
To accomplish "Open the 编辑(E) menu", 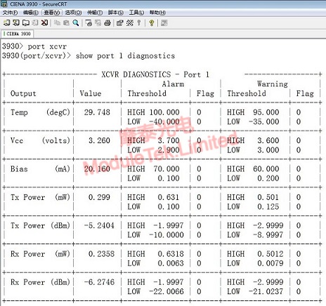I will pyautogui.click(x=31, y=13).
